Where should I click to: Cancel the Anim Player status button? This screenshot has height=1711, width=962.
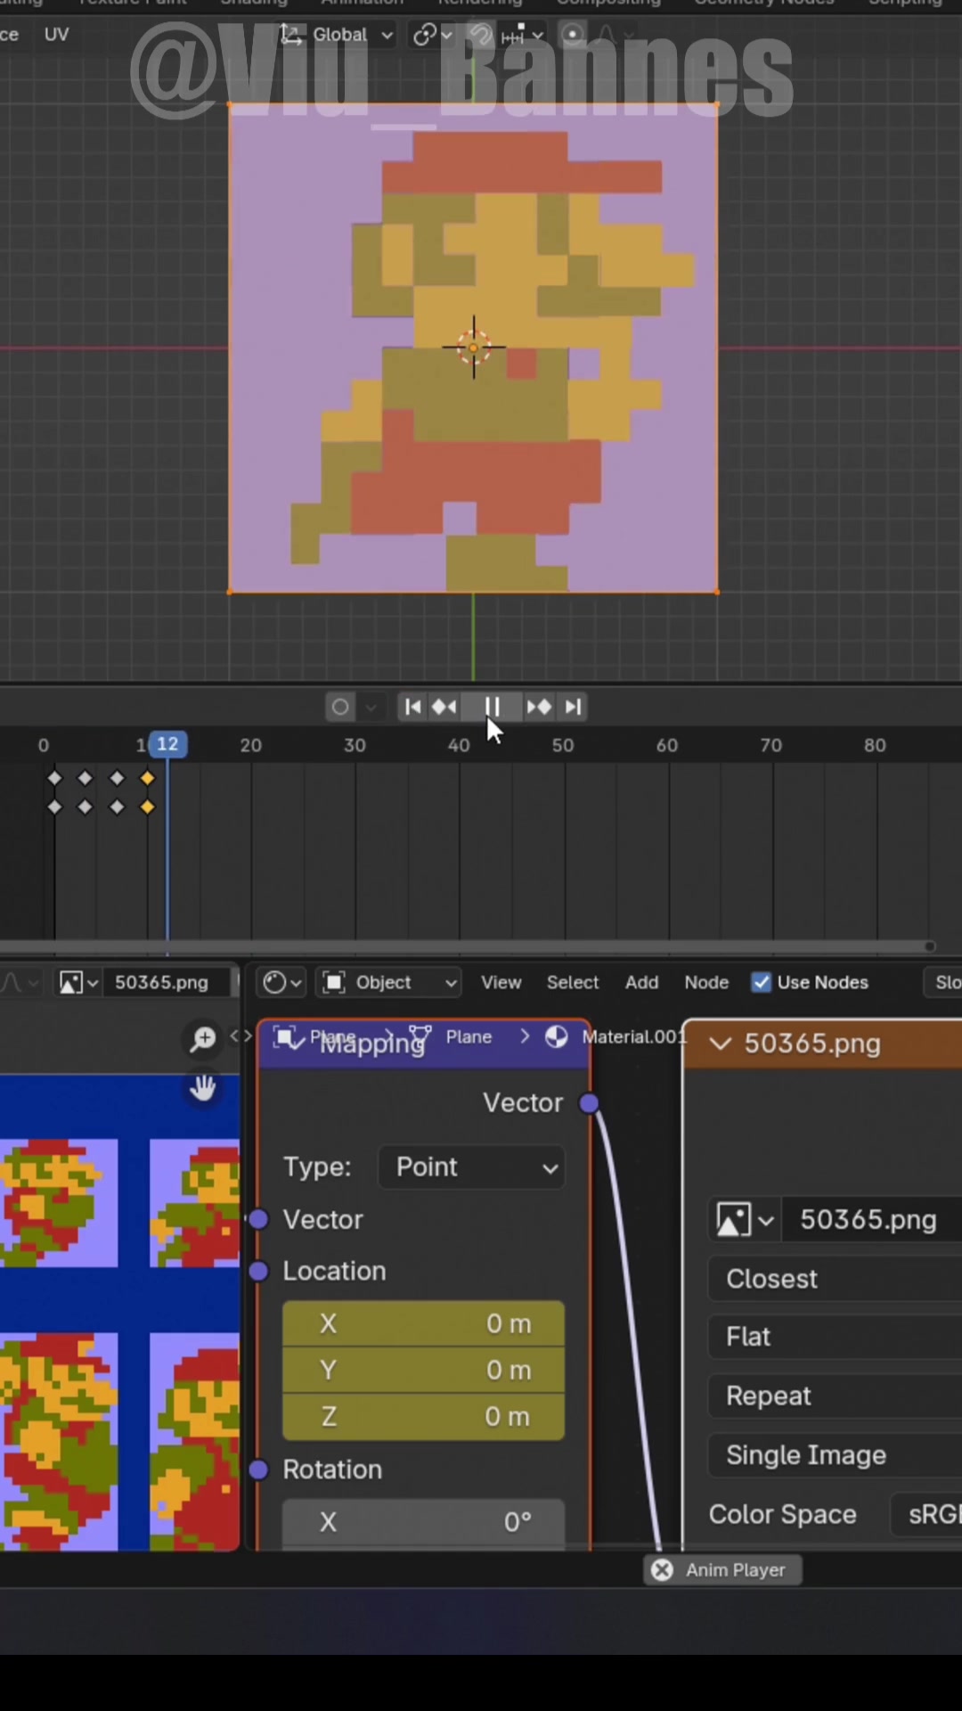click(x=662, y=1570)
